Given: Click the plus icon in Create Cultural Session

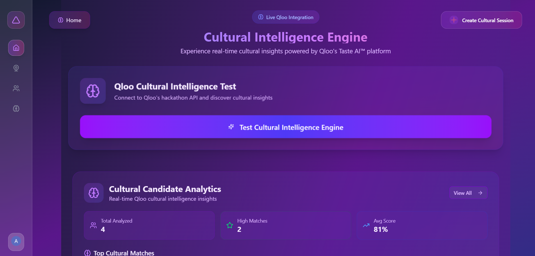Looking at the screenshot, I should 454,20.
